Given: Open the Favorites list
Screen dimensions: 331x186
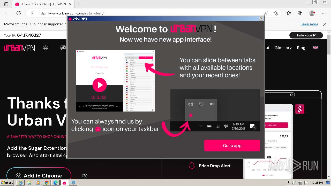Looking at the screenshot, I should click(x=289, y=13).
